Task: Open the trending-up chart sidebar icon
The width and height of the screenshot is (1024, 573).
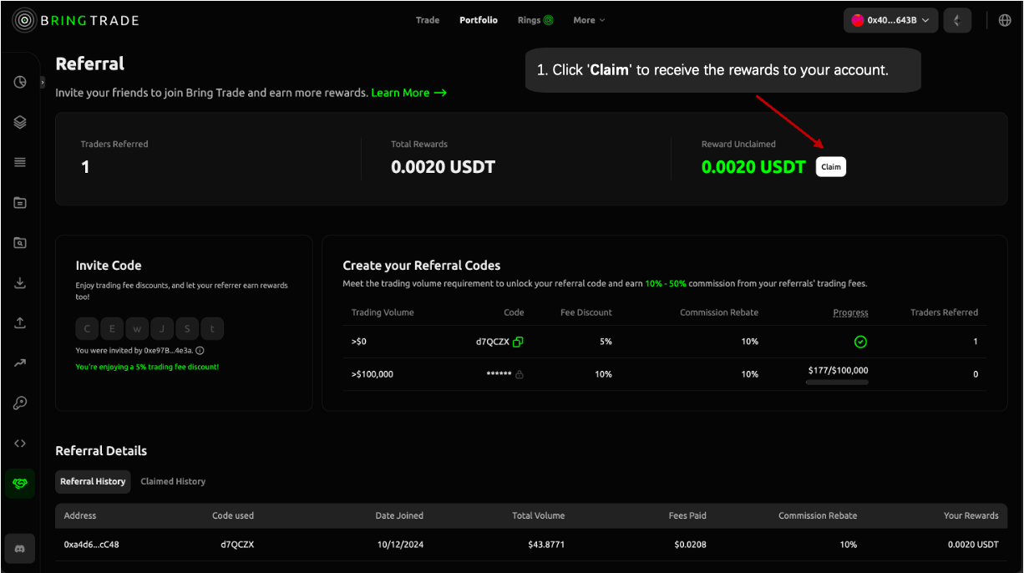Action: [x=20, y=363]
